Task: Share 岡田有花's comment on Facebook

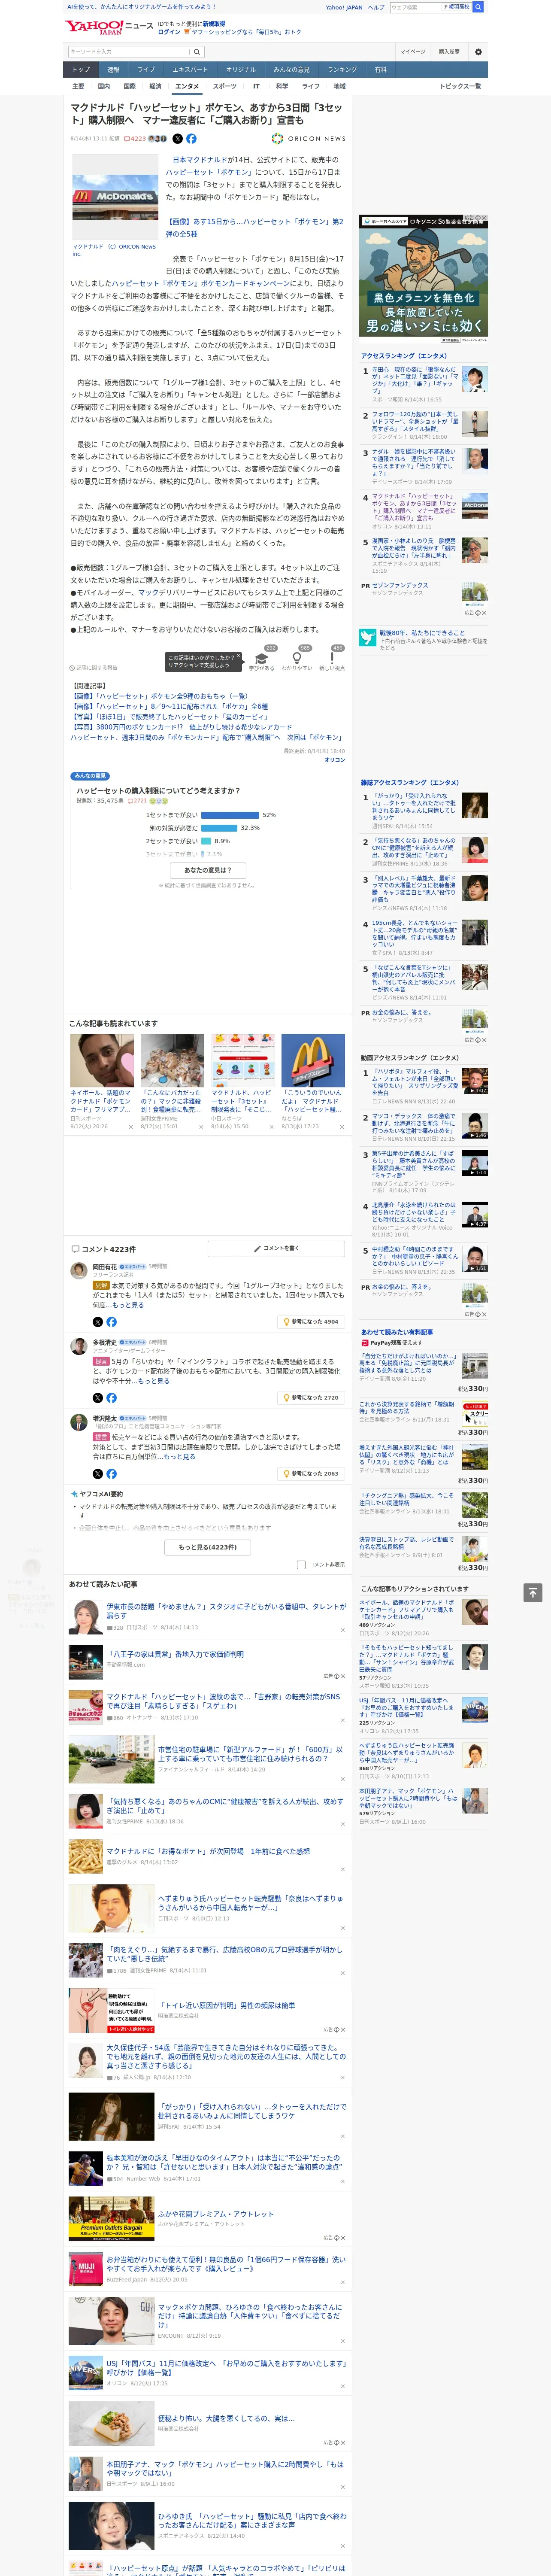Action: pyautogui.click(x=111, y=1322)
